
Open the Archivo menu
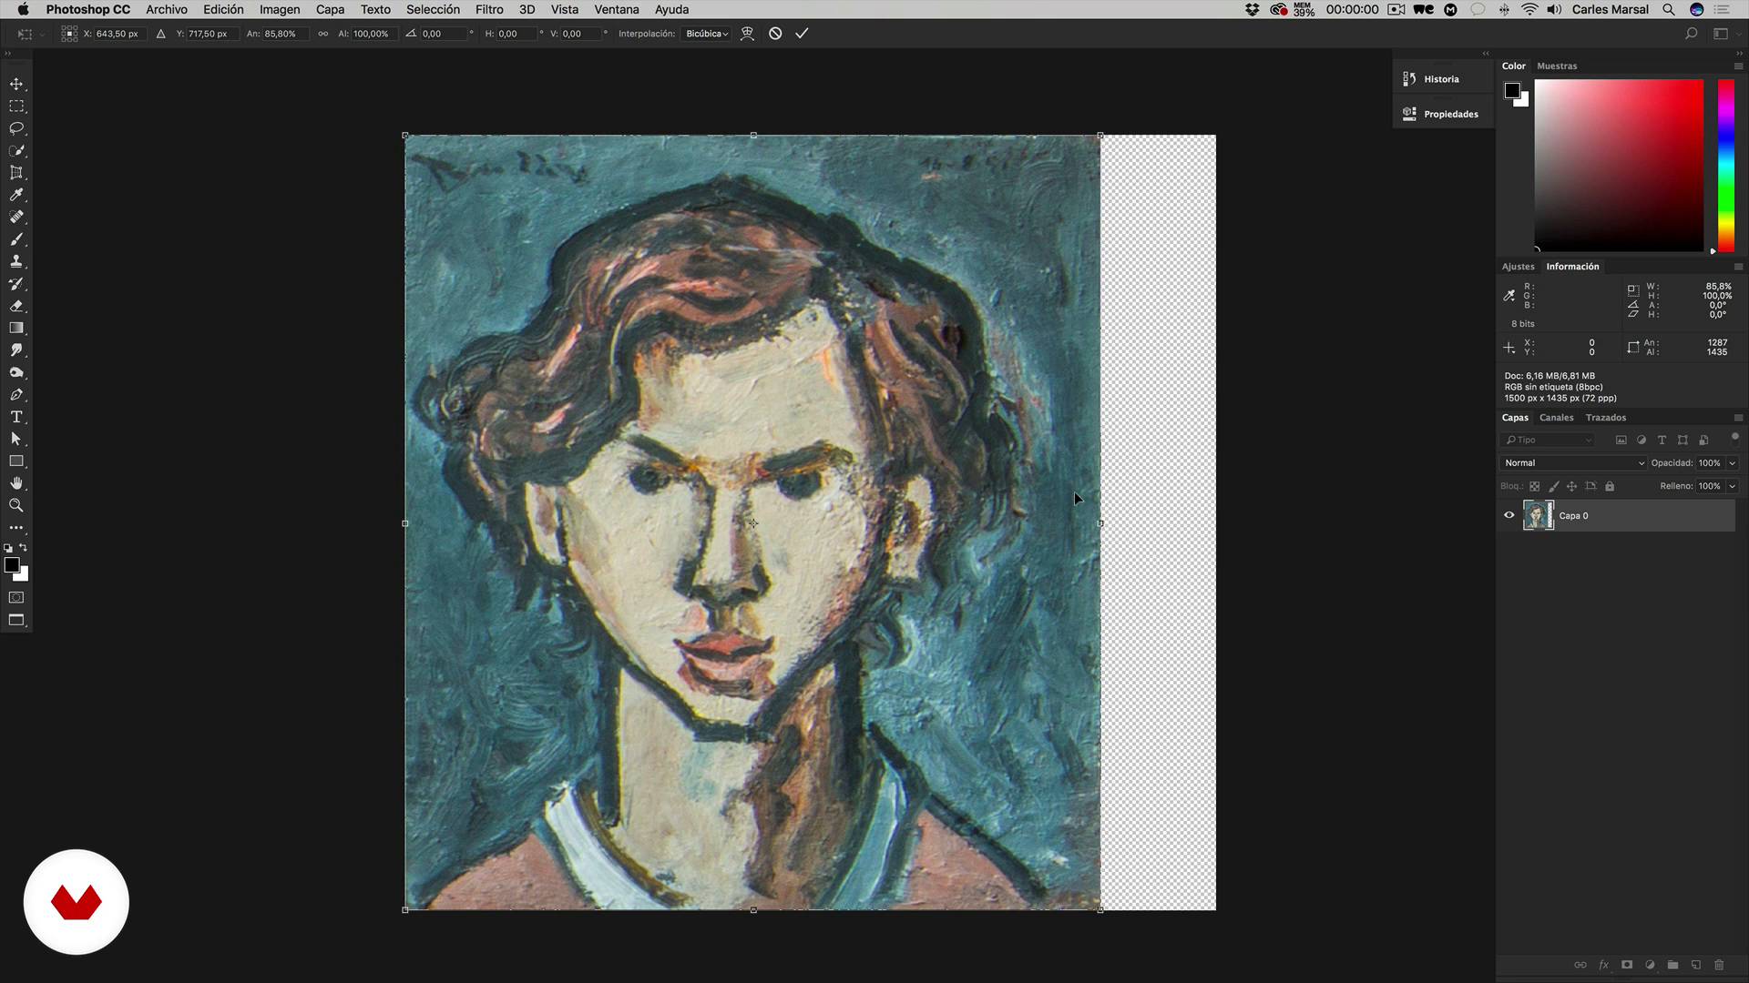pos(167,9)
